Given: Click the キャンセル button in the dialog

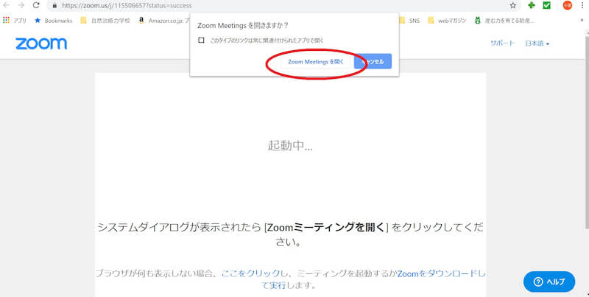Looking at the screenshot, I should (373, 62).
